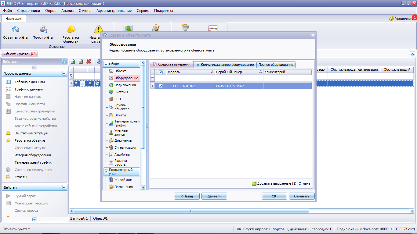Select Жилой дом in the dialog tree

123,180
